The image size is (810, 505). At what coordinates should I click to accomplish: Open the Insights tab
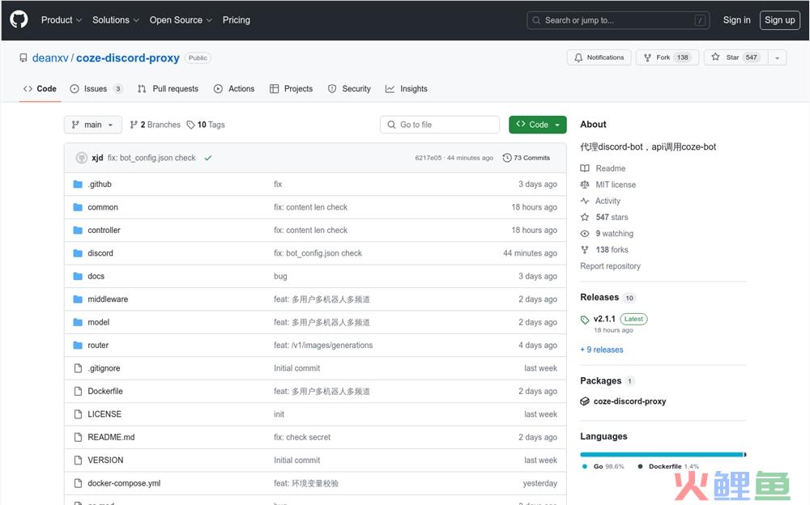point(407,89)
